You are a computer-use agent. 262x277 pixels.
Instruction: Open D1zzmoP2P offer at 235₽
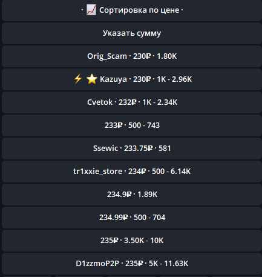tap(132, 264)
